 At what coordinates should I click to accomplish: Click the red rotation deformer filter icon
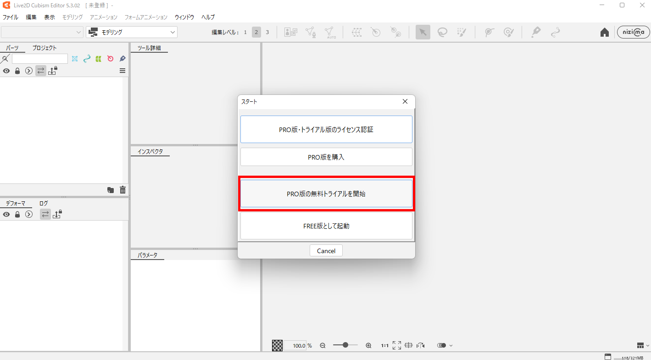coord(110,59)
